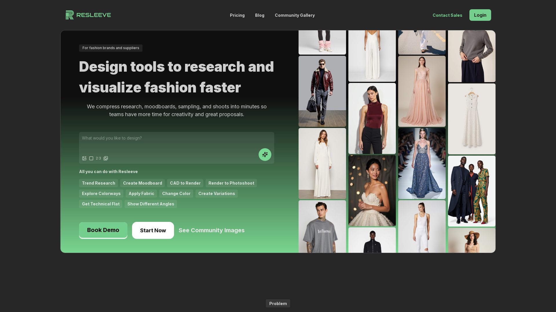Screen dimensions: 556x312
Task: Follow the See Community Images link
Action: [211, 231]
